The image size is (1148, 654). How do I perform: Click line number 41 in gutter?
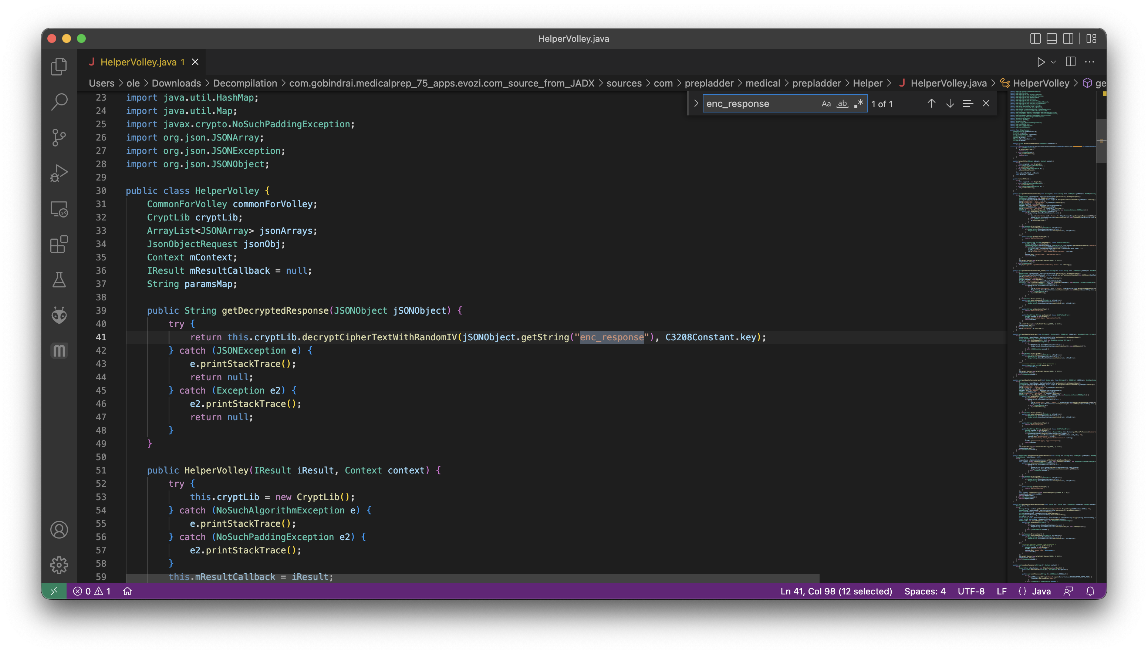coord(101,337)
